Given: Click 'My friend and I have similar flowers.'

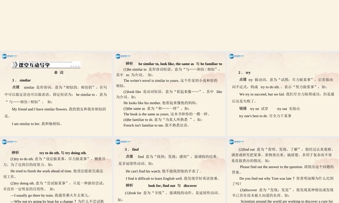Looking at the screenshot, I should [x=40, y=109].
